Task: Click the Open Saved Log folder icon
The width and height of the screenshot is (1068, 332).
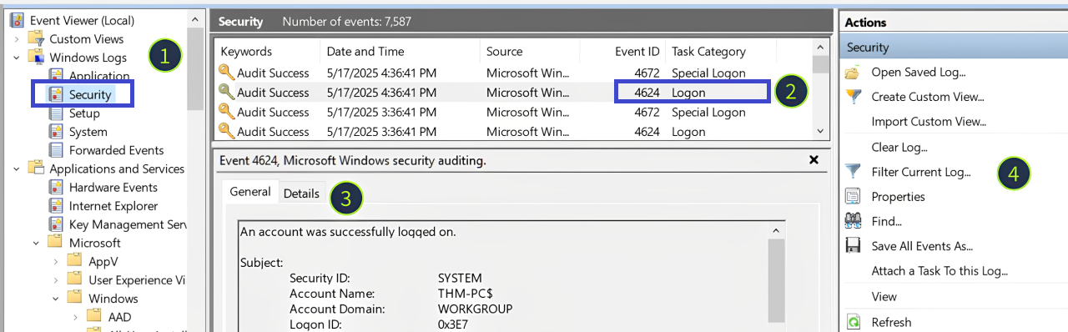Action: pos(853,73)
